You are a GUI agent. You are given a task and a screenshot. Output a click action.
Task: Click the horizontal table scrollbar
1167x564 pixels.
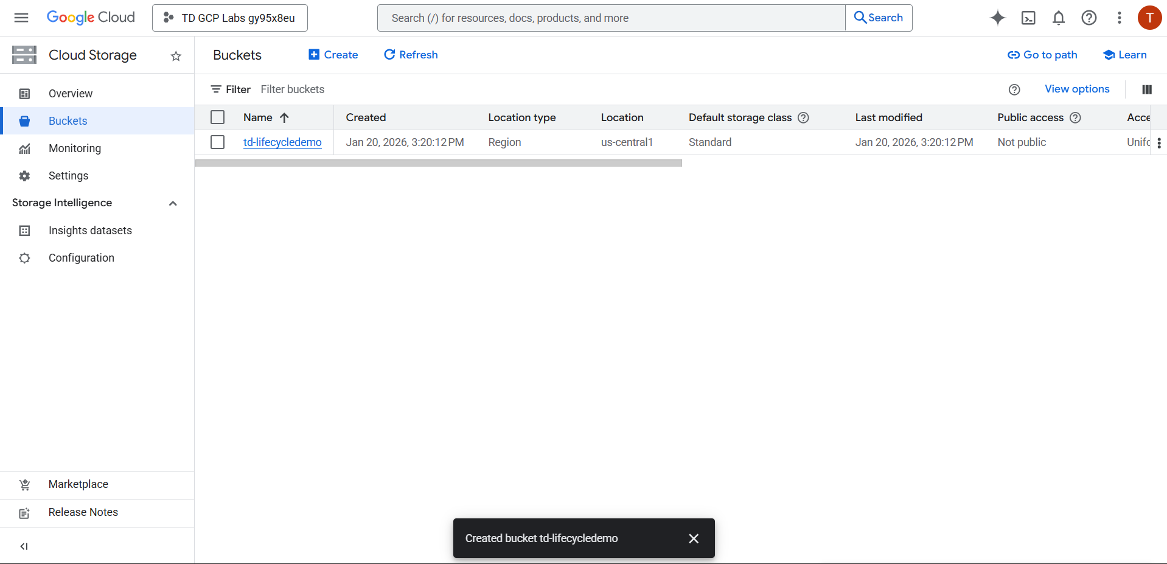tap(438, 163)
